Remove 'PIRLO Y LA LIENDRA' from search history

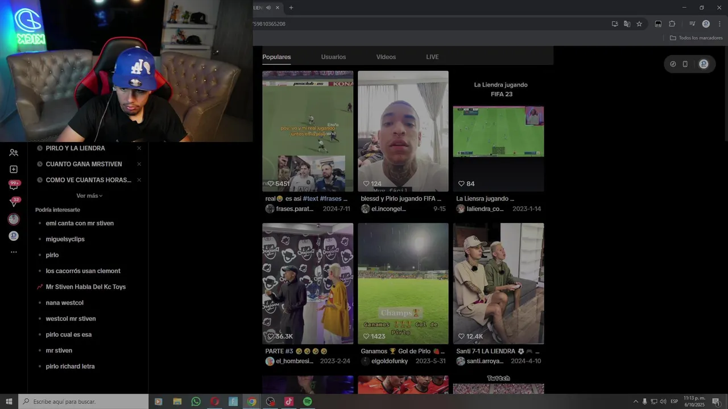click(139, 148)
